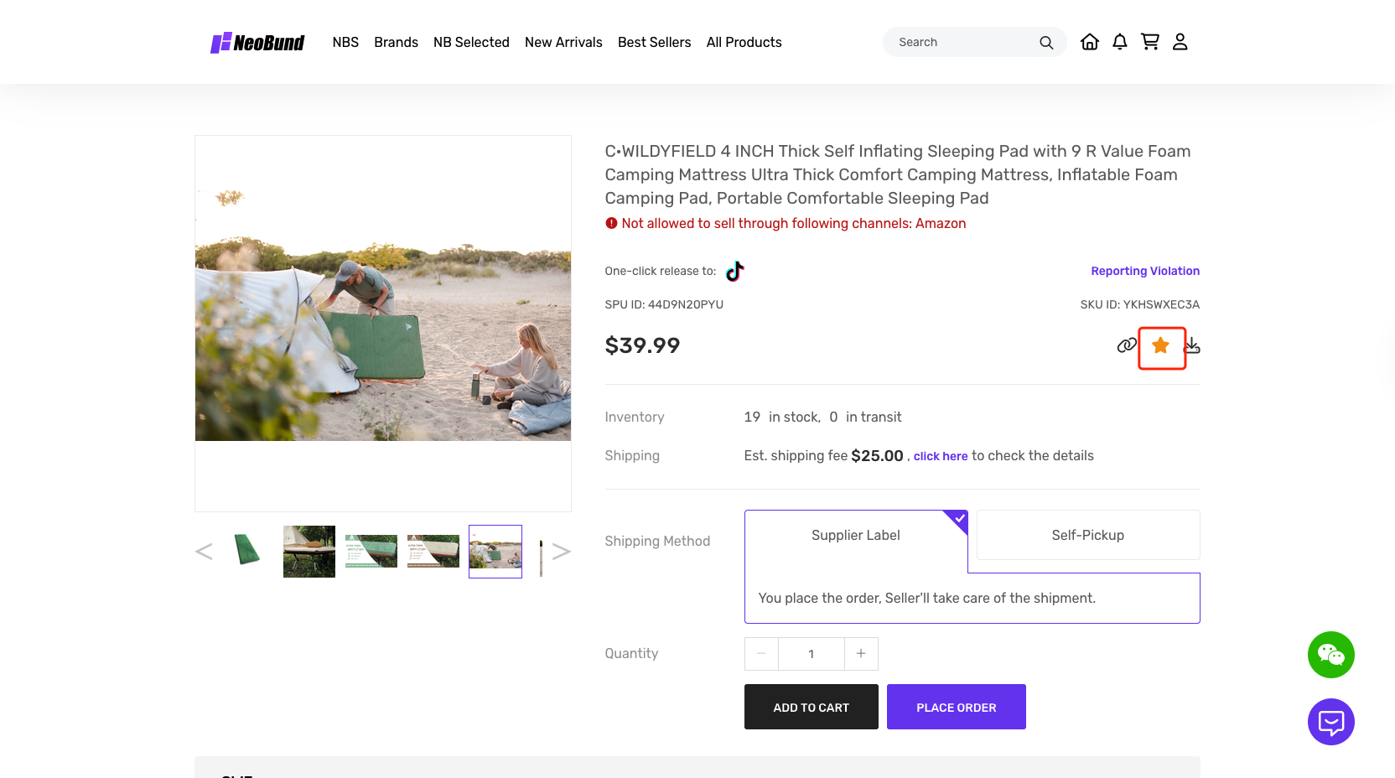Open the Best Sellers menu item
Screen dimensions: 1395x778
[654, 42]
